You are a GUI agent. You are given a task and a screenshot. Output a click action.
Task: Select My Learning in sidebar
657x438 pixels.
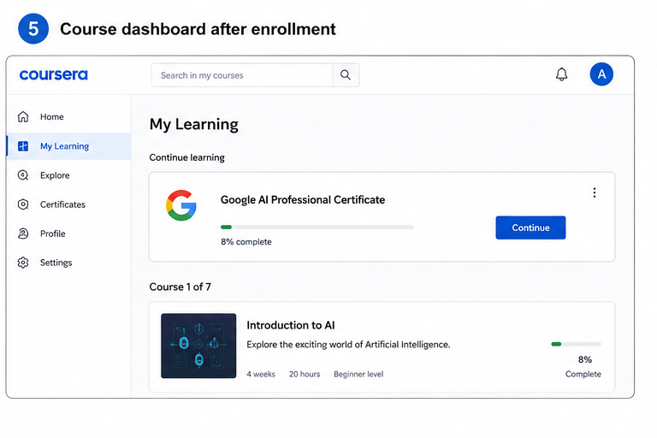[68, 146]
